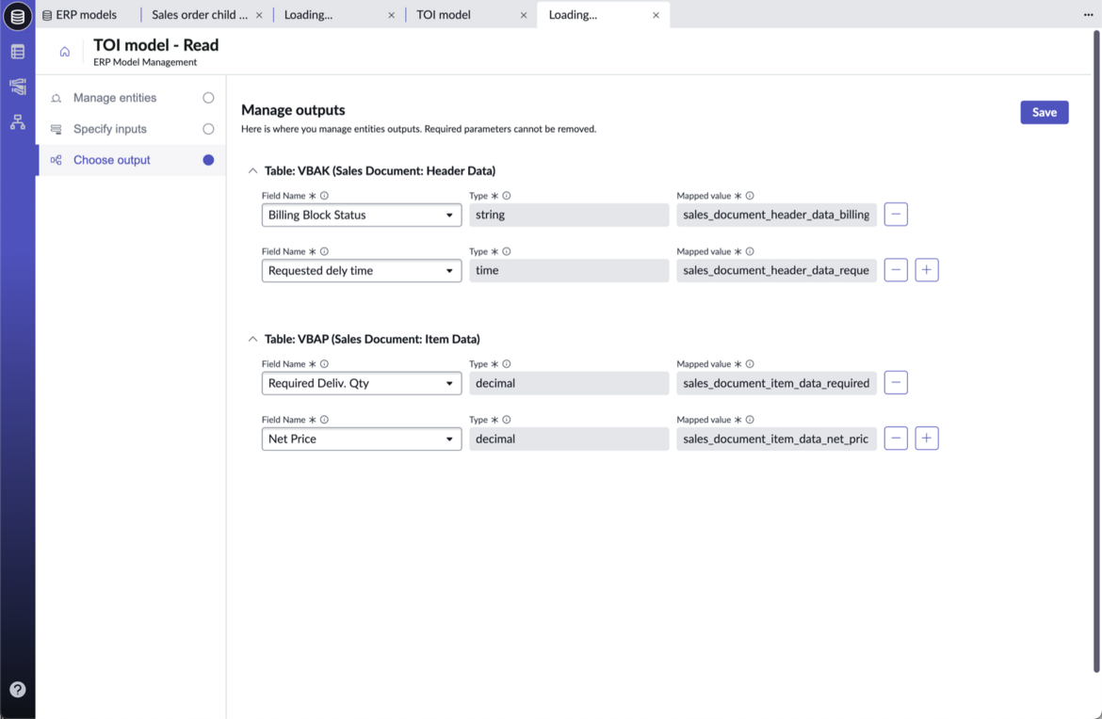Click the database logo icon at top of sidebar
Screen dimensions: 1102x719
click(x=18, y=15)
